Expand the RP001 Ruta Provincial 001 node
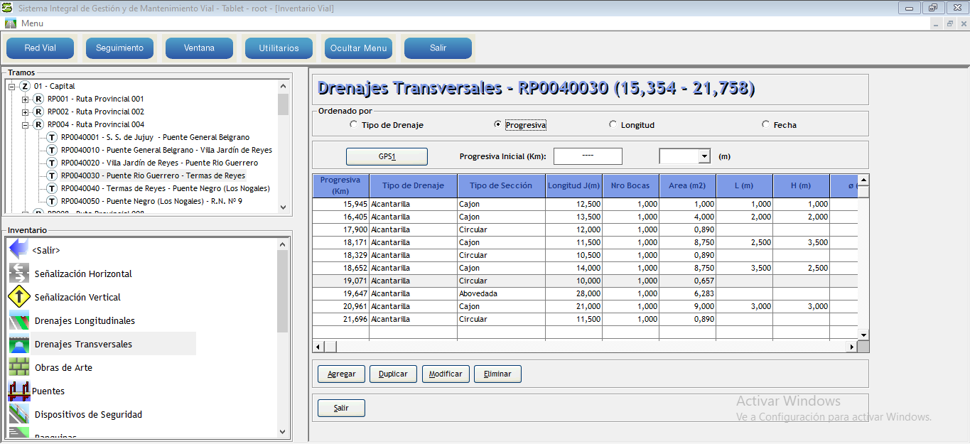The image size is (970, 444). [x=26, y=99]
